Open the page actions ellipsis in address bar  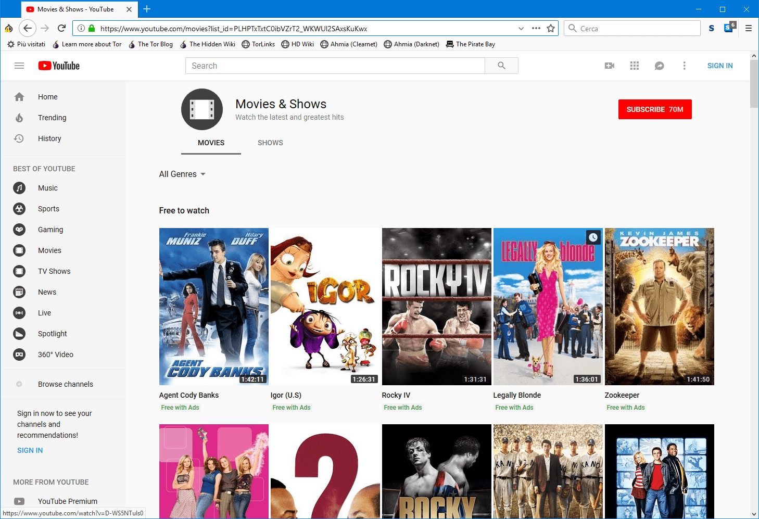tap(536, 29)
